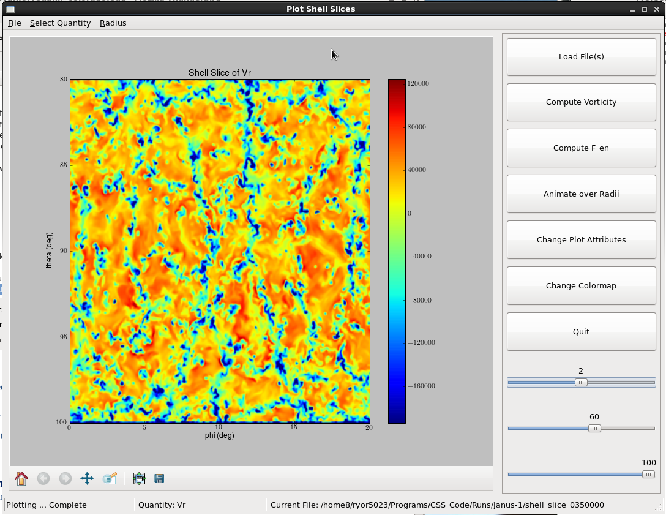Image resolution: width=666 pixels, height=515 pixels.
Task: Click the slider handle labeled 60
Action: (x=594, y=429)
